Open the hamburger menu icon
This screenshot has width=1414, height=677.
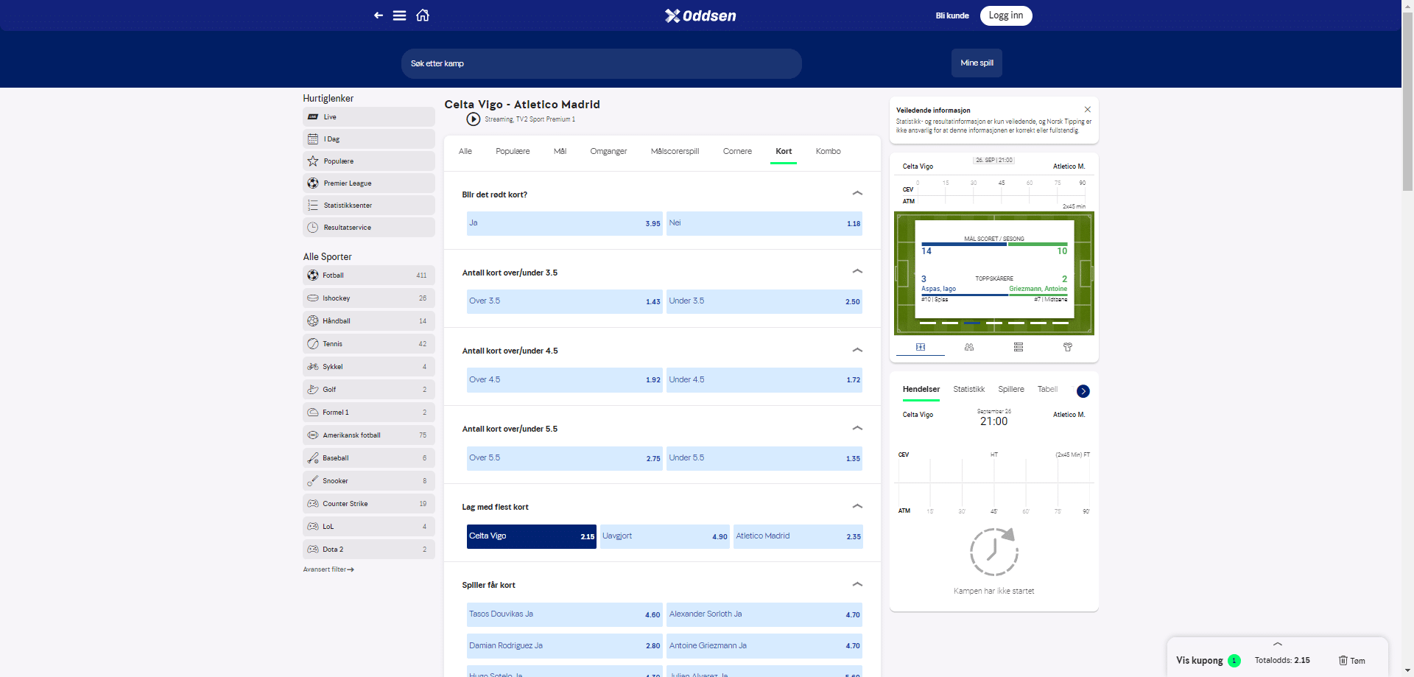pyautogui.click(x=399, y=15)
